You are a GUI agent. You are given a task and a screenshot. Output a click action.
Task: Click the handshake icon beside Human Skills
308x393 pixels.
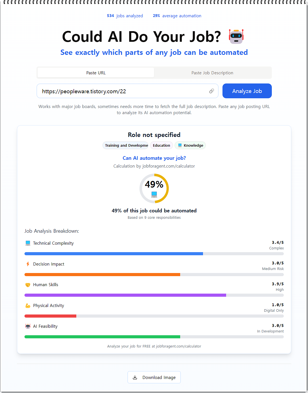tap(28, 285)
